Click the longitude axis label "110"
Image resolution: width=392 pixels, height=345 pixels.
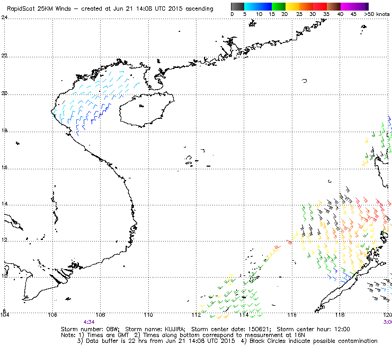click(148, 315)
